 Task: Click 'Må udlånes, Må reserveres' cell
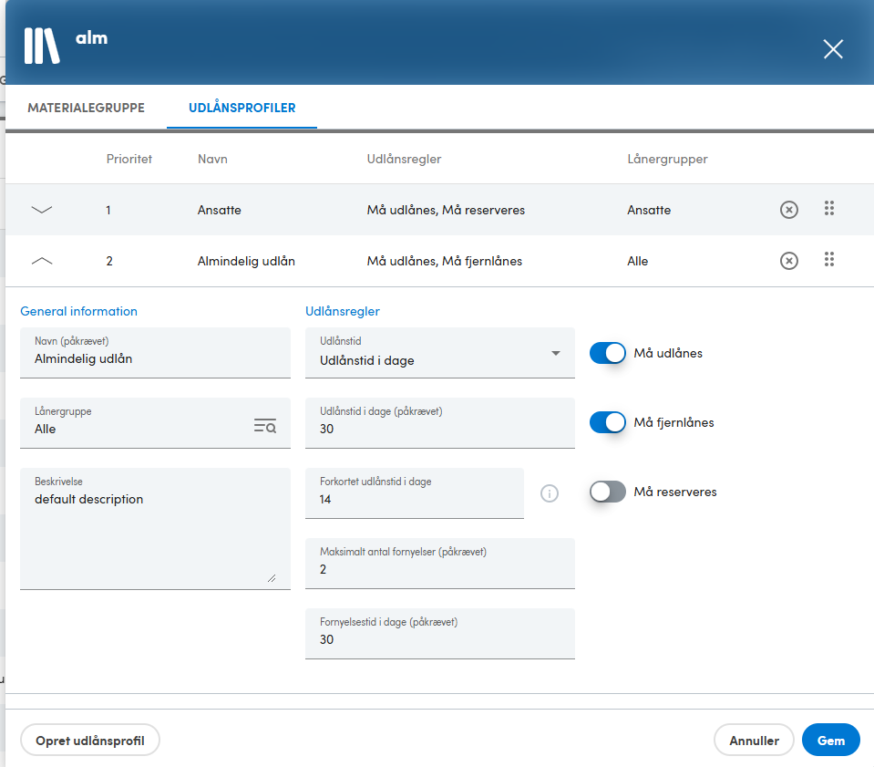click(446, 210)
